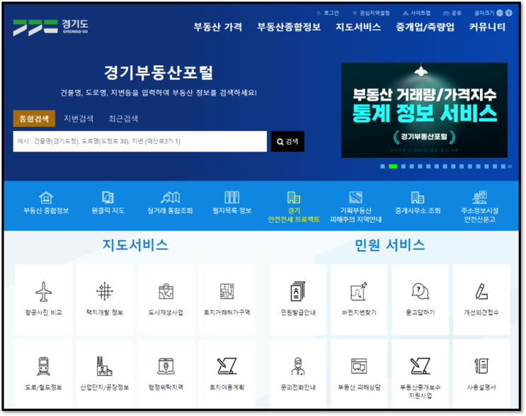The width and height of the screenshot is (526, 416).
Task: Select the first banner slide indicator
Action: [x=382, y=167]
